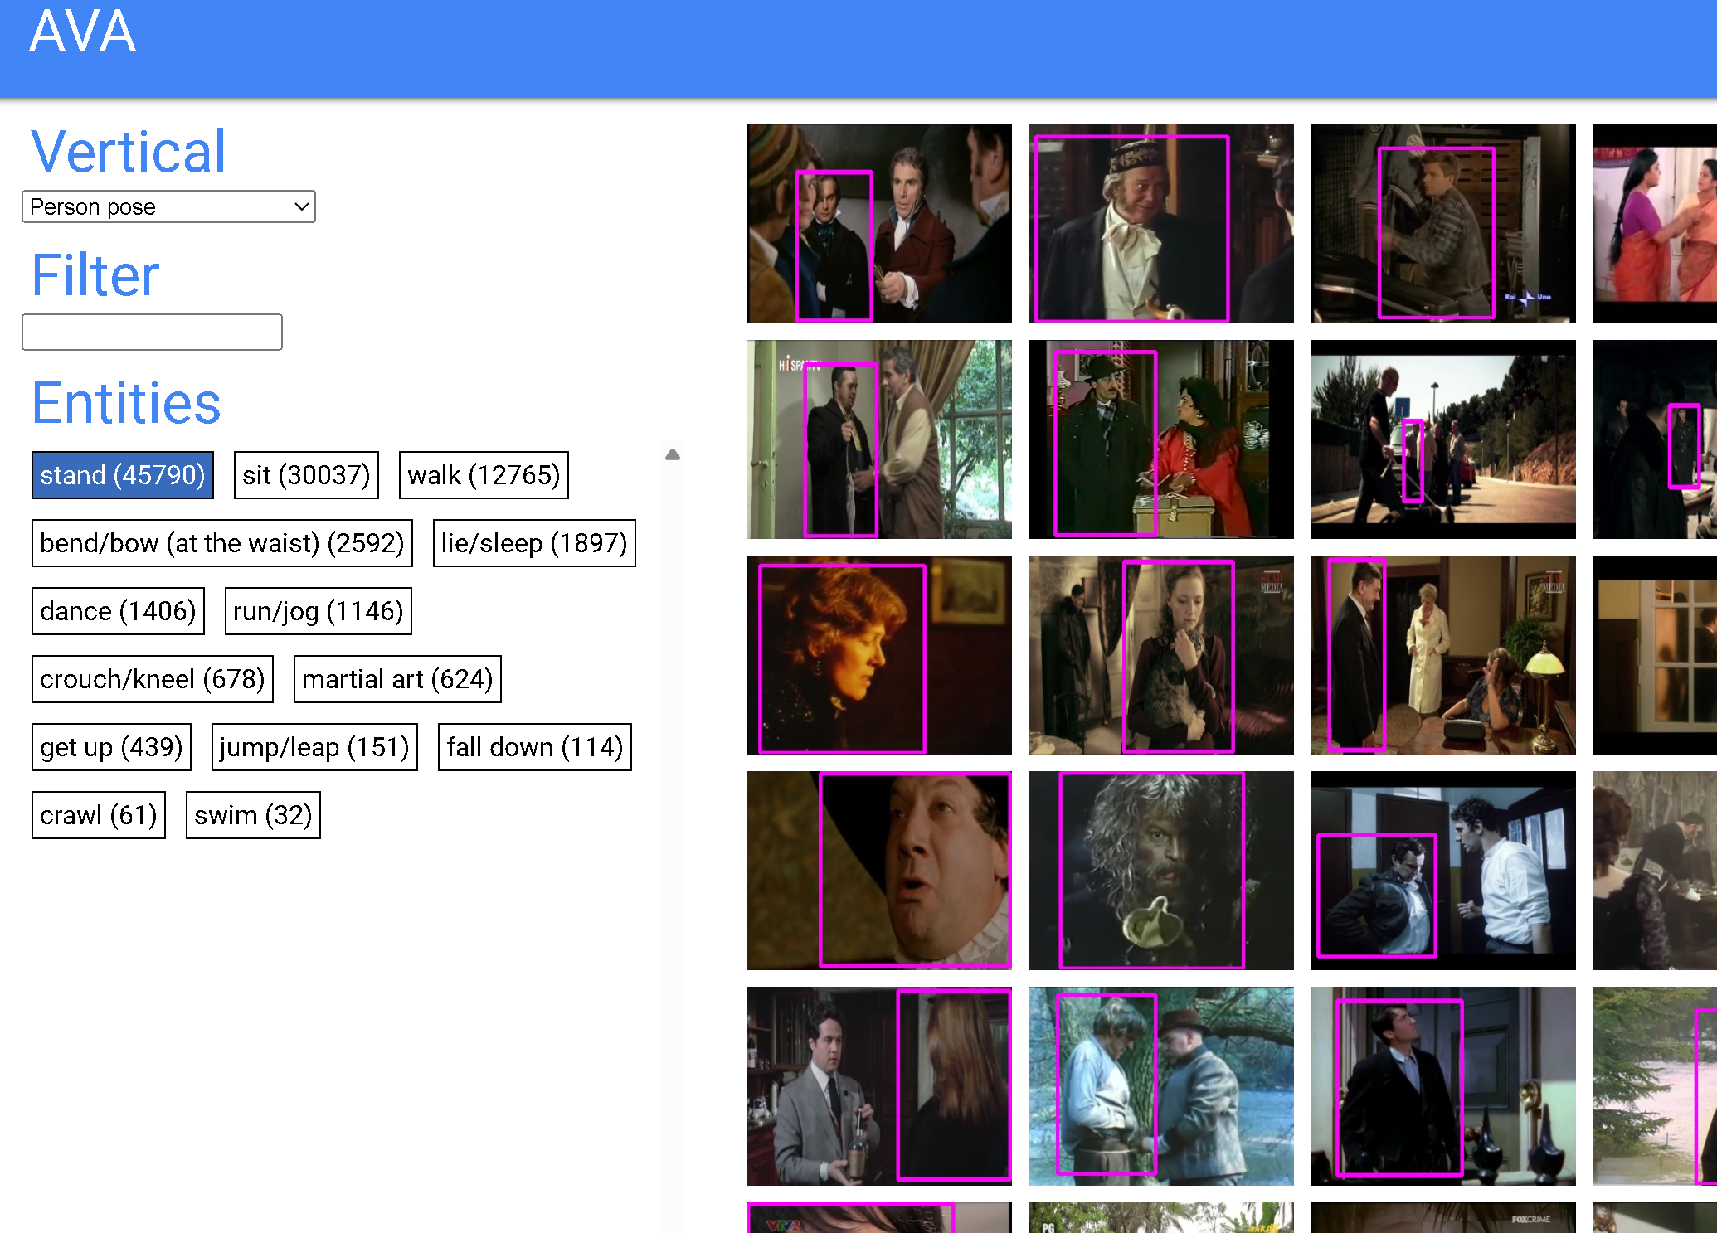1717x1233 pixels.
Task: Open thumbnail of woman in red dress
Action: coord(1161,439)
